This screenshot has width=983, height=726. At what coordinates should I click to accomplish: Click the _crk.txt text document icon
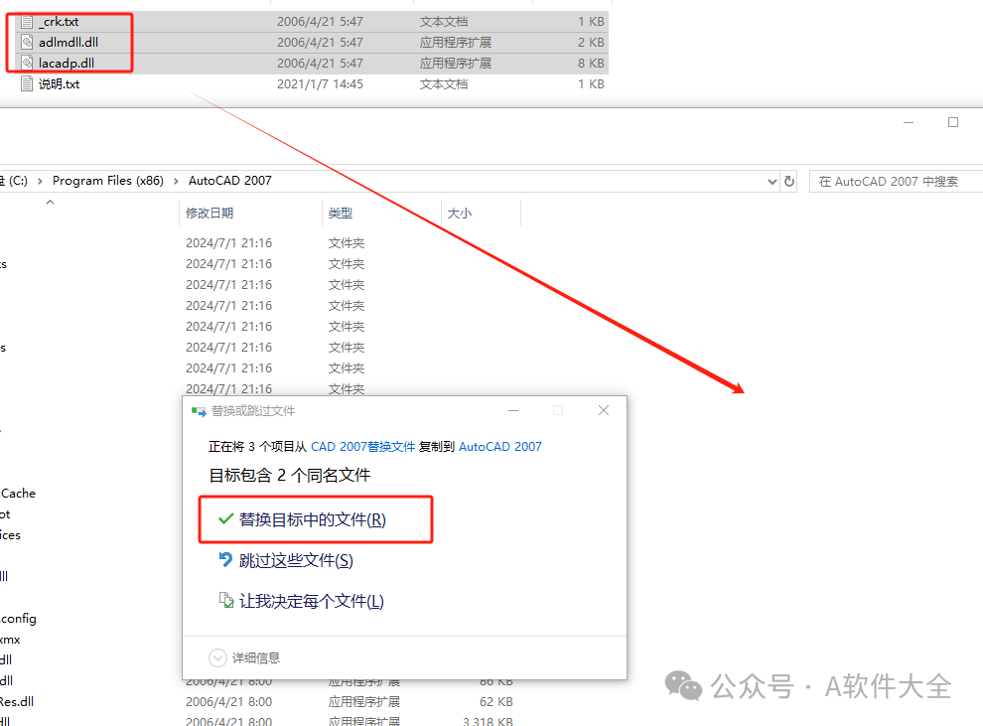click(x=27, y=22)
